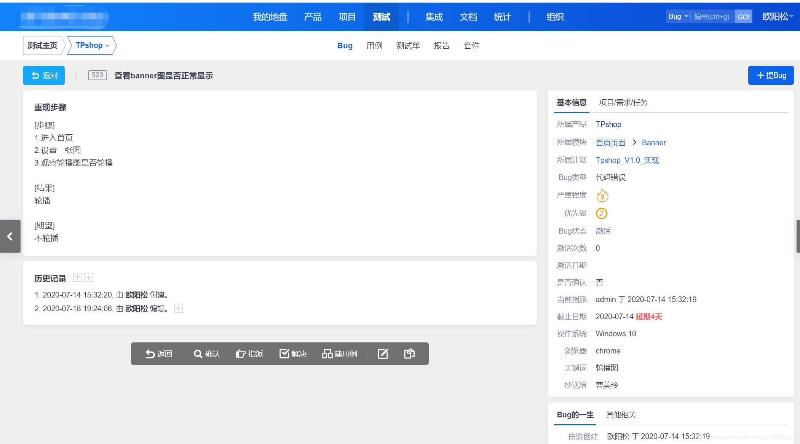
Task: Click the chrome browser value
Action: tap(608, 351)
